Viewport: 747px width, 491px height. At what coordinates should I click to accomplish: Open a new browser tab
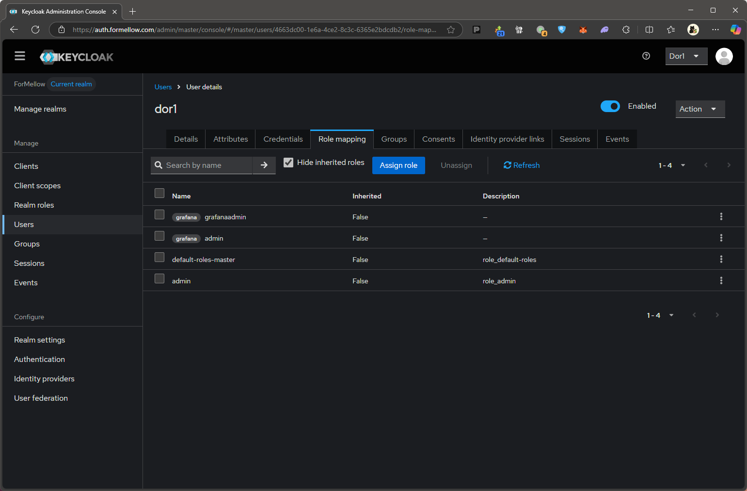tap(132, 11)
